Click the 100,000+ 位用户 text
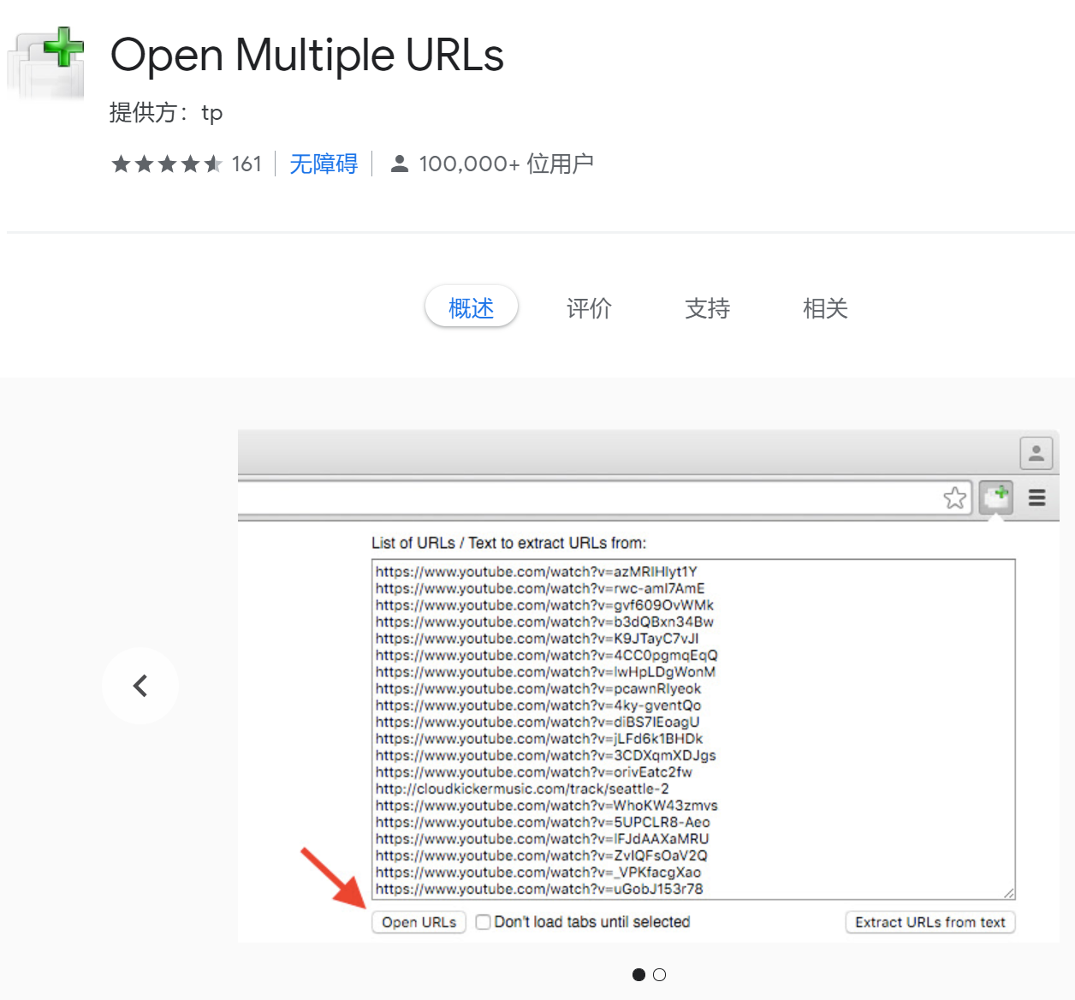 pyautogui.click(x=506, y=164)
